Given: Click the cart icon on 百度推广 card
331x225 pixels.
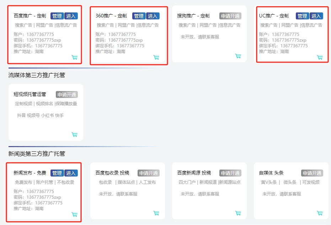Looking at the screenshot, I should point(75,57).
